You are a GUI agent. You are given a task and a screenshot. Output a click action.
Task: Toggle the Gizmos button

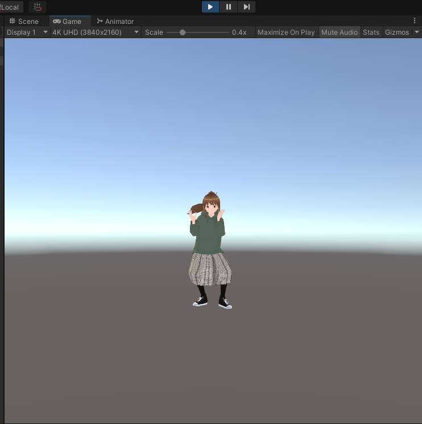(x=396, y=32)
